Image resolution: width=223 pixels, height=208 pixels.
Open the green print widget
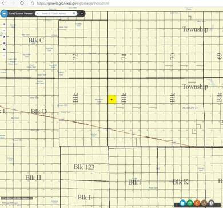tap(190, 203)
